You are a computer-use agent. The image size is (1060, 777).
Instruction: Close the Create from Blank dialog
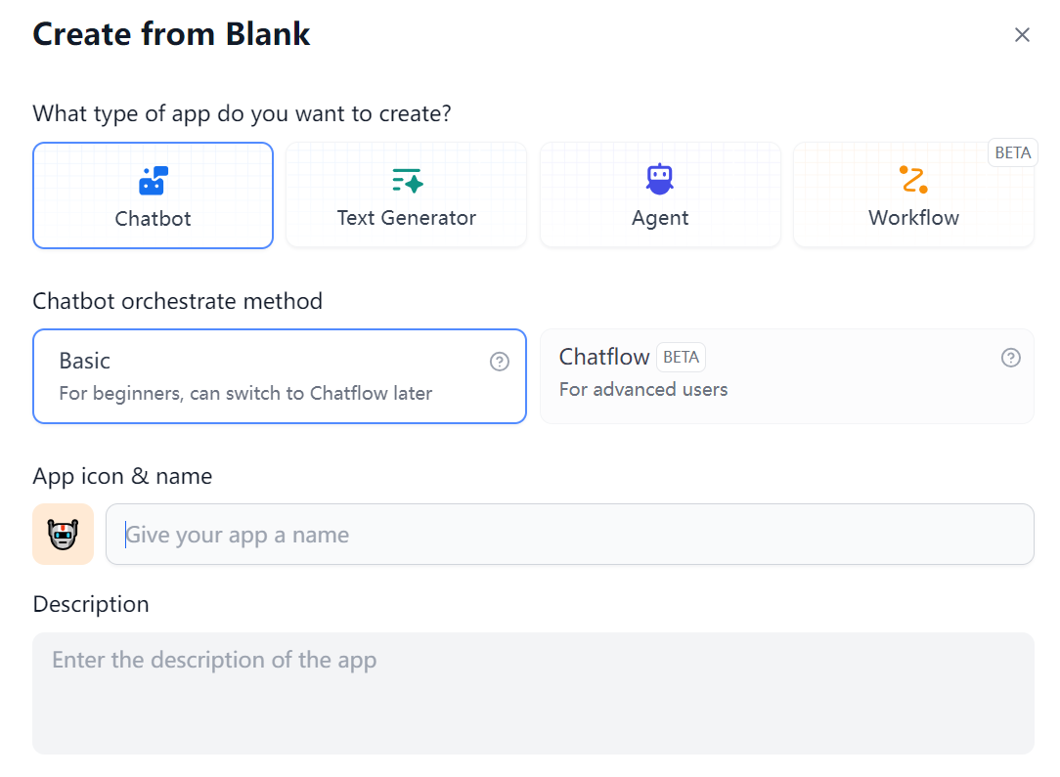(1022, 34)
